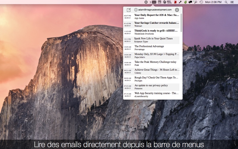Click the mail envelope menu bar icon

coord(154,2)
